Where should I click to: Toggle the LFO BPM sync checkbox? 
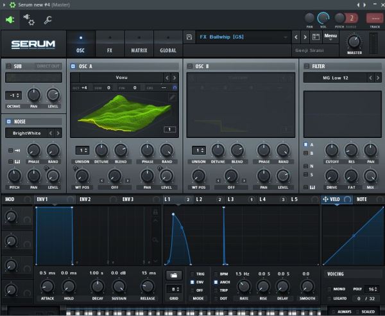tap(216, 274)
